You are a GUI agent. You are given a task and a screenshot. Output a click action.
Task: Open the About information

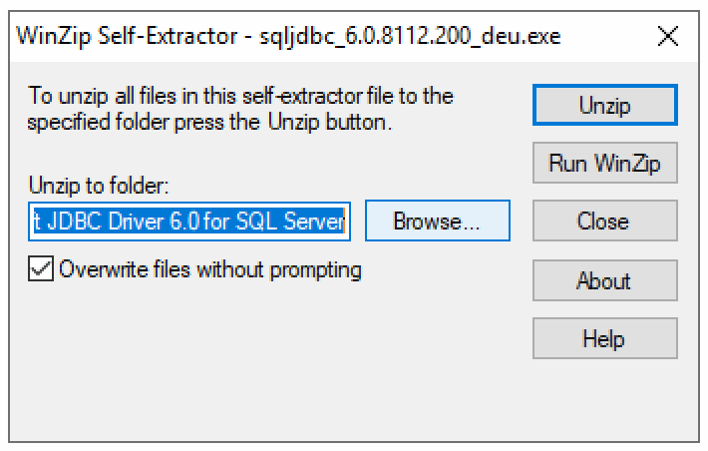[604, 280]
